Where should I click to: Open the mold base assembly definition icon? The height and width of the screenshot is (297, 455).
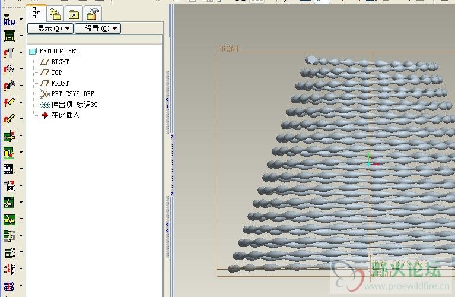point(9,36)
